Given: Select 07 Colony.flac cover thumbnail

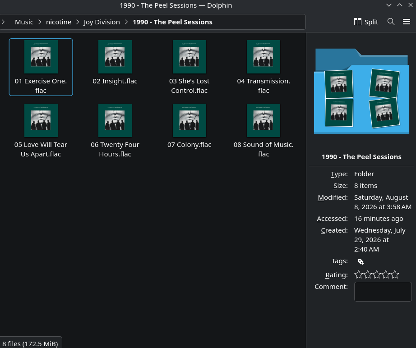Looking at the screenshot, I should tap(190, 120).
